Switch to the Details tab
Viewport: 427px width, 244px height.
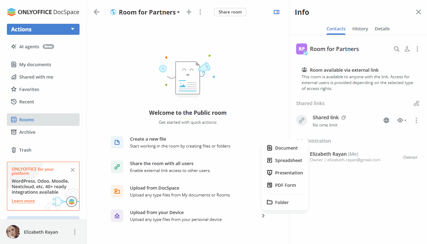(382, 29)
